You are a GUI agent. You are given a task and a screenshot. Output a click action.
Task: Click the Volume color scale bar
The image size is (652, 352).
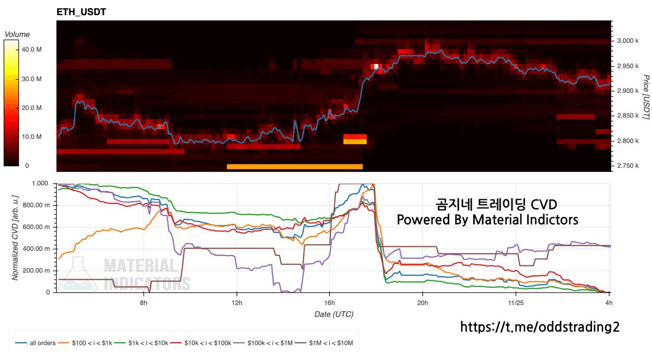coord(11,103)
